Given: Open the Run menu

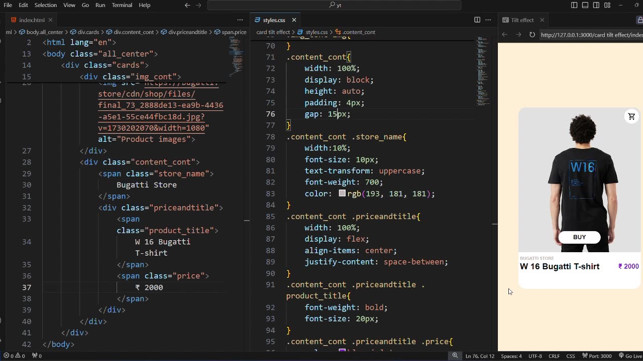Looking at the screenshot, I should [100, 5].
